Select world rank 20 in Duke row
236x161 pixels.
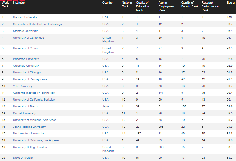[3, 157]
